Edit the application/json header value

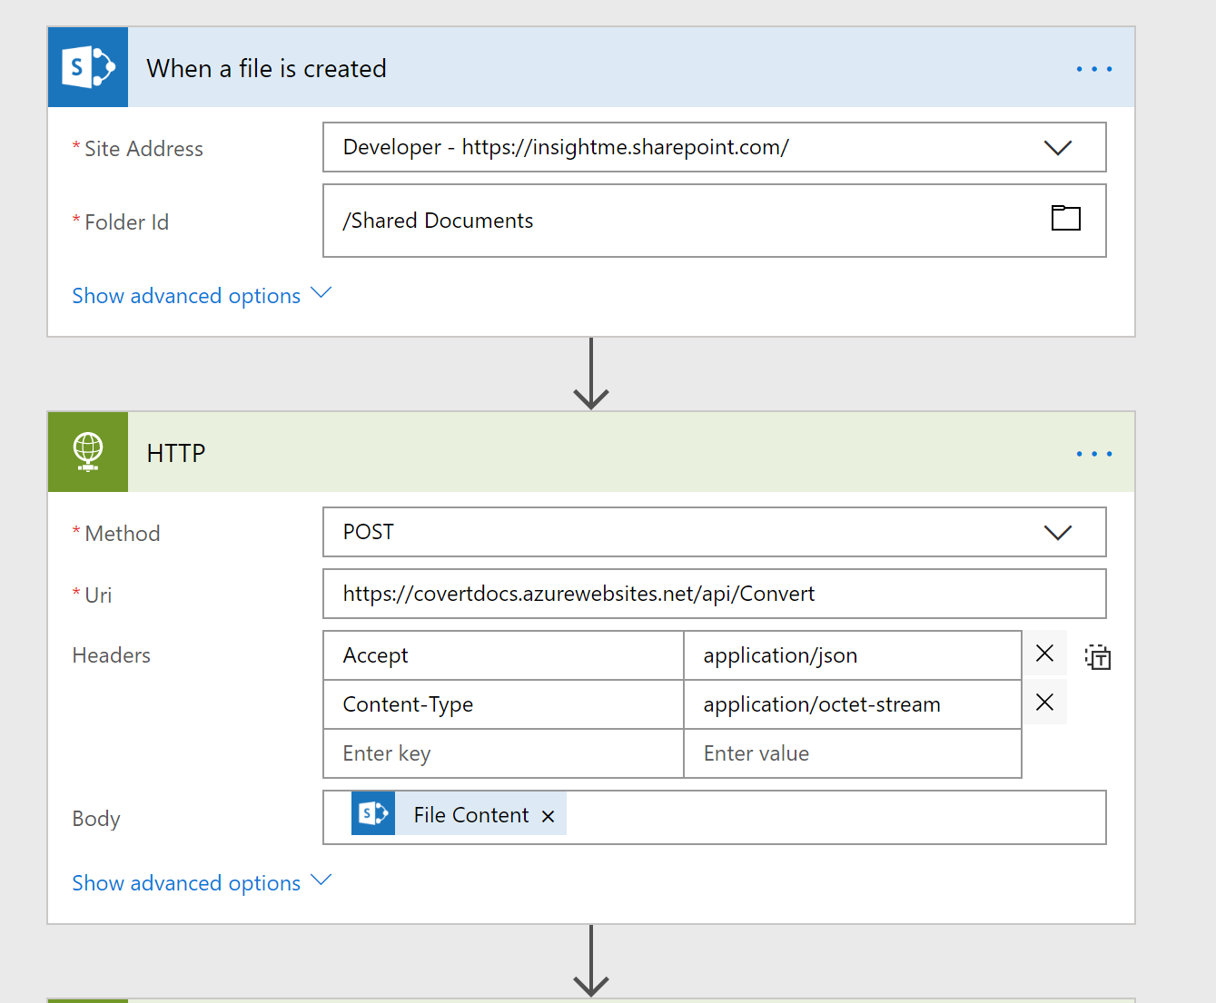852,655
